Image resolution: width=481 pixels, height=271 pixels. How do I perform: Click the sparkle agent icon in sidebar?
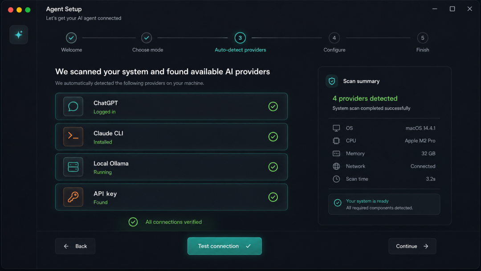coord(19,35)
